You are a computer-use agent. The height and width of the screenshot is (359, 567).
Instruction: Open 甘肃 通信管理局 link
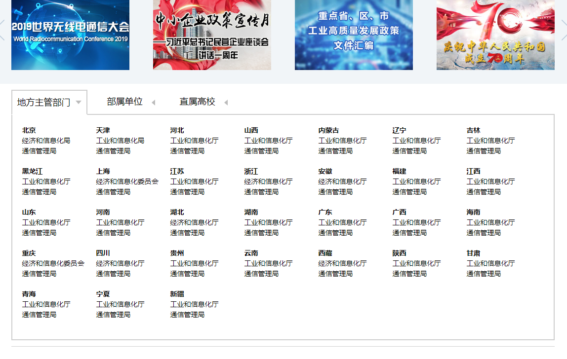(x=484, y=274)
